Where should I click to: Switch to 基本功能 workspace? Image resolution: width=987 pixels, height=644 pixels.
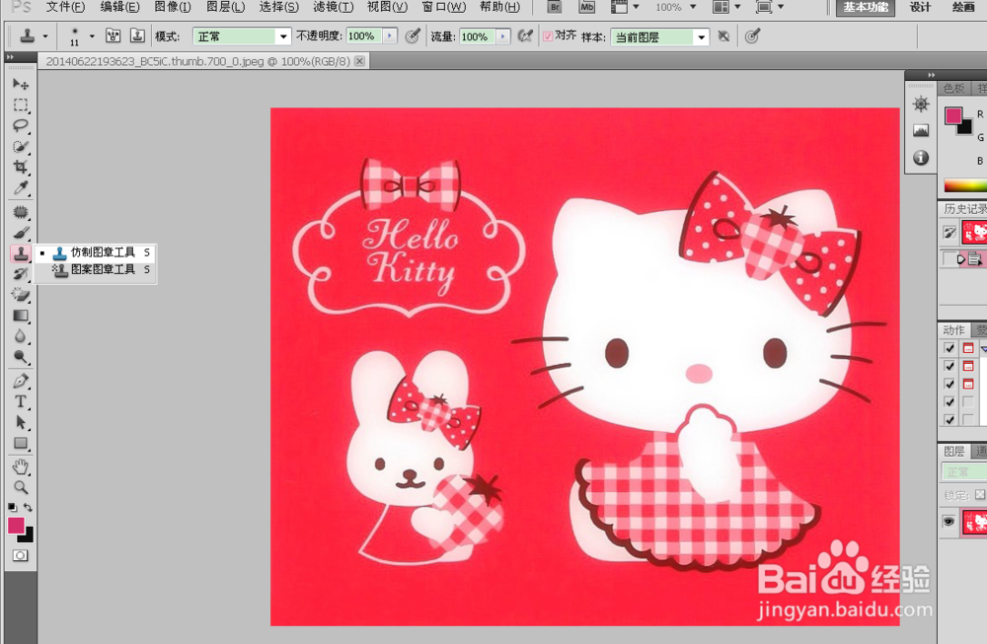click(x=866, y=7)
